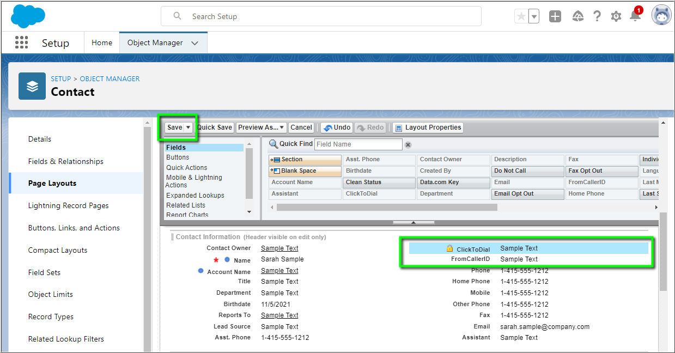Open the App Launcher dots grid

[21, 42]
